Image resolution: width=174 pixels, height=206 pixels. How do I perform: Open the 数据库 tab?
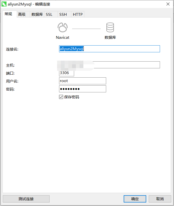(37, 14)
